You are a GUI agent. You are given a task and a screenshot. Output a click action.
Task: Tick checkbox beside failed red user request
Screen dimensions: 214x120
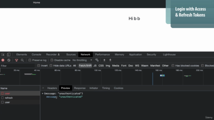click(x=2, y=93)
